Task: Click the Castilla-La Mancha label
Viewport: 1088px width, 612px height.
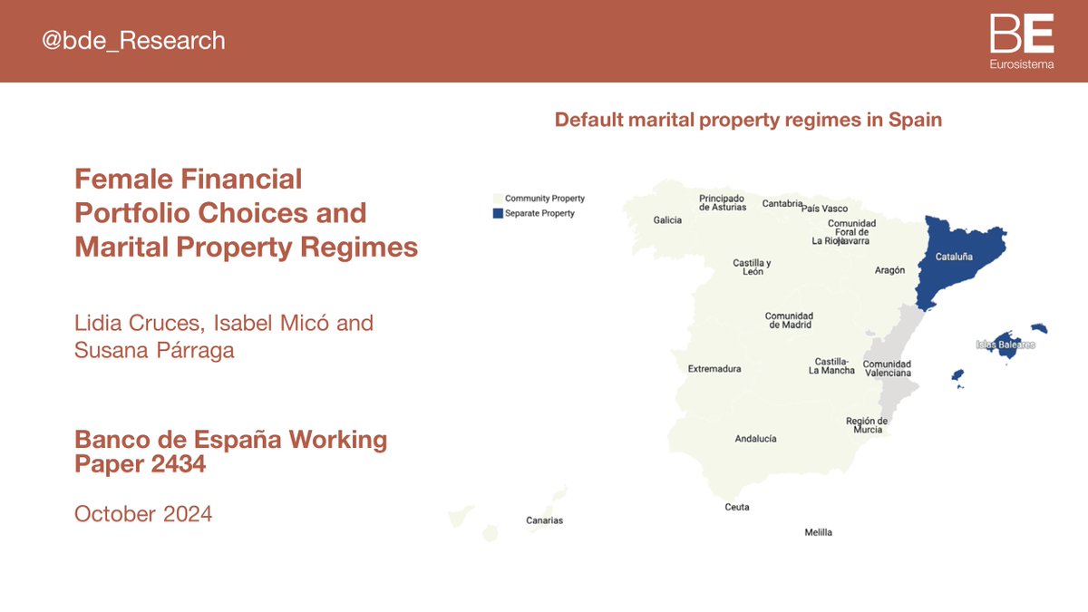Action: (832, 365)
